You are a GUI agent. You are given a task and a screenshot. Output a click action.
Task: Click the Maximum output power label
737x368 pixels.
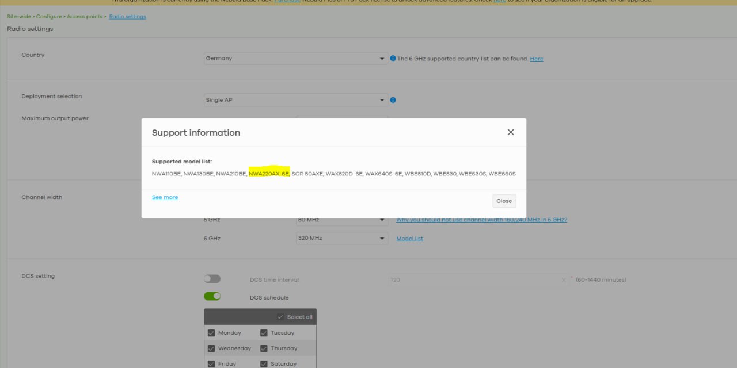coord(55,118)
